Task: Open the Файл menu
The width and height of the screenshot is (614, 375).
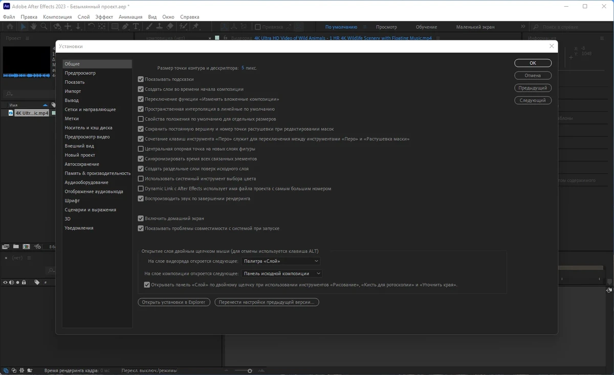Action: [9, 17]
